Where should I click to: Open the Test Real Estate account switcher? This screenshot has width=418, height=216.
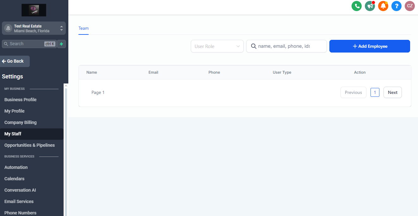pyautogui.click(x=34, y=28)
